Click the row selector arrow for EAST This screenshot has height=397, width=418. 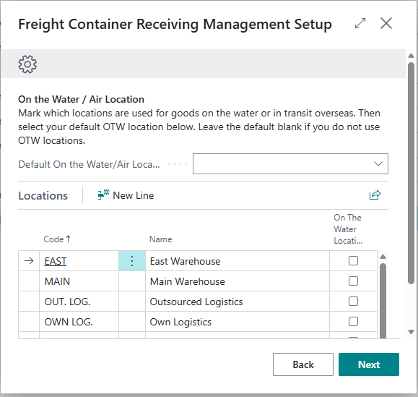[x=29, y=261]
